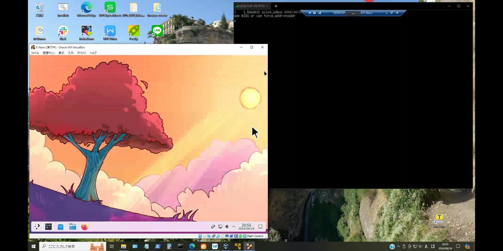Select the PeaZip desktop shortcut
The width and height of the screenshot is (503, 251).
134,33
